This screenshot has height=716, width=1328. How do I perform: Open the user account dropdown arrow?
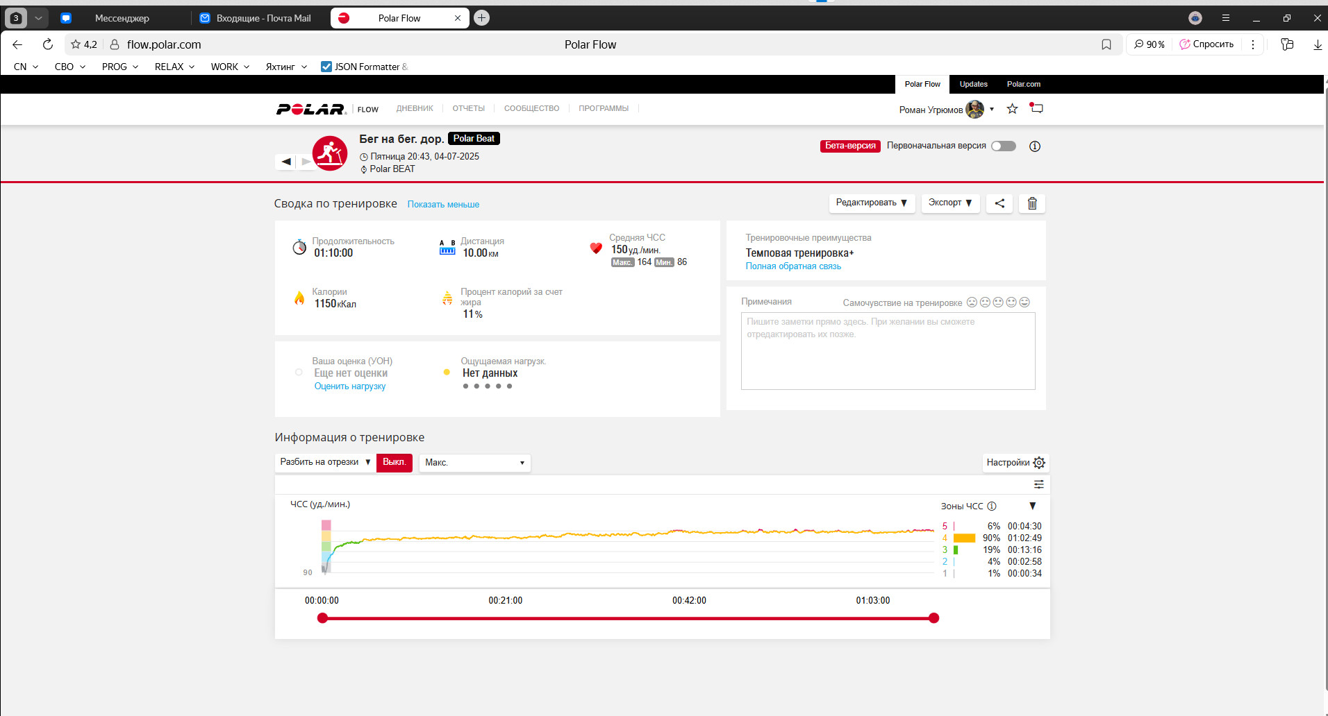992,109
